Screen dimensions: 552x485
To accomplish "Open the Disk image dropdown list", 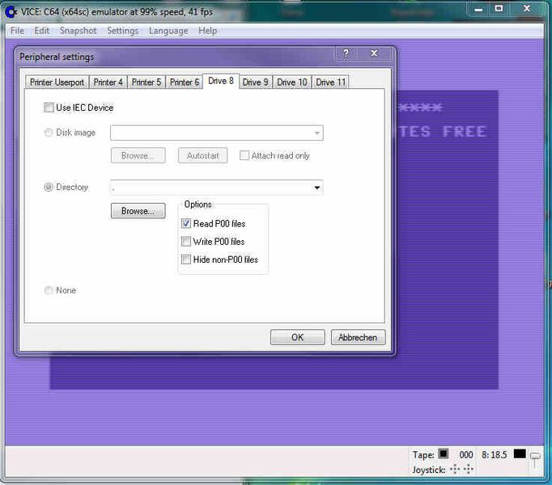I will tap(316, 133).
